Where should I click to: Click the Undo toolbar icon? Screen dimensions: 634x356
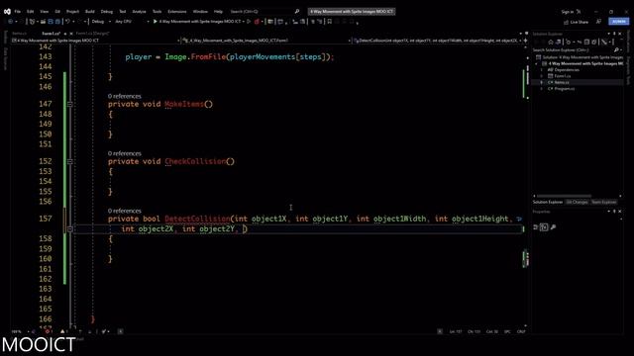(67, 22)
